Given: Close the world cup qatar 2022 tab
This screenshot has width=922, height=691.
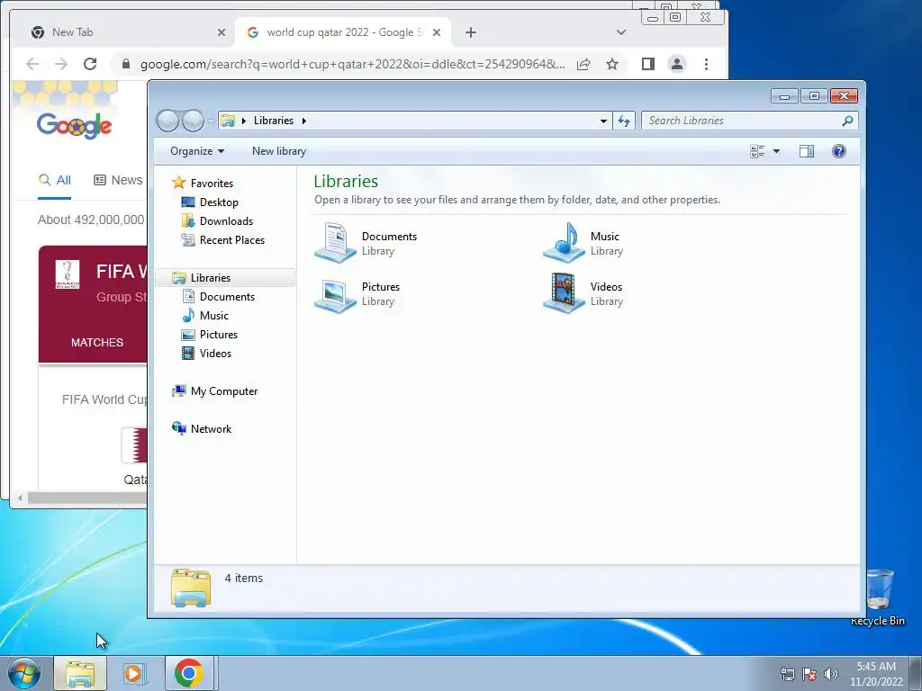Looking at the screenshot, I should tap(437, 32).
